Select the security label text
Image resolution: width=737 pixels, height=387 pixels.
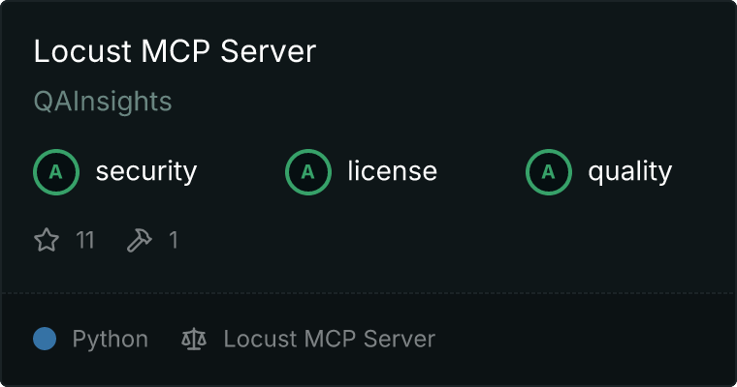[x=146, y=171]
